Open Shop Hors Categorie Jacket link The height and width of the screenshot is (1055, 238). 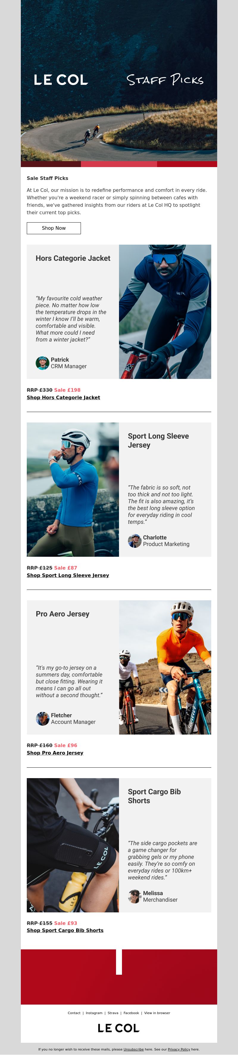(x=63, y=397)
